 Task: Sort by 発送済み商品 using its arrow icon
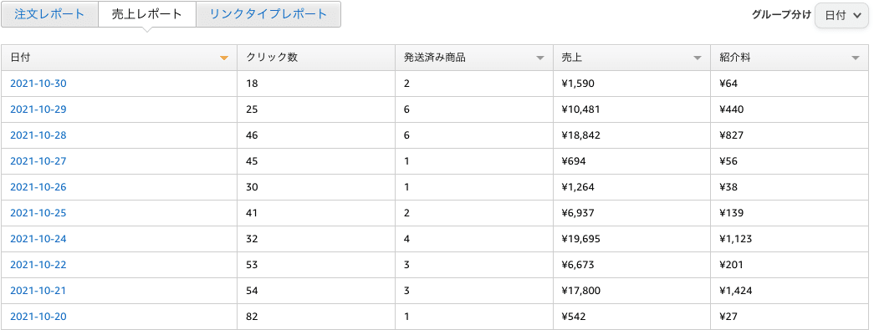(539, 58)
